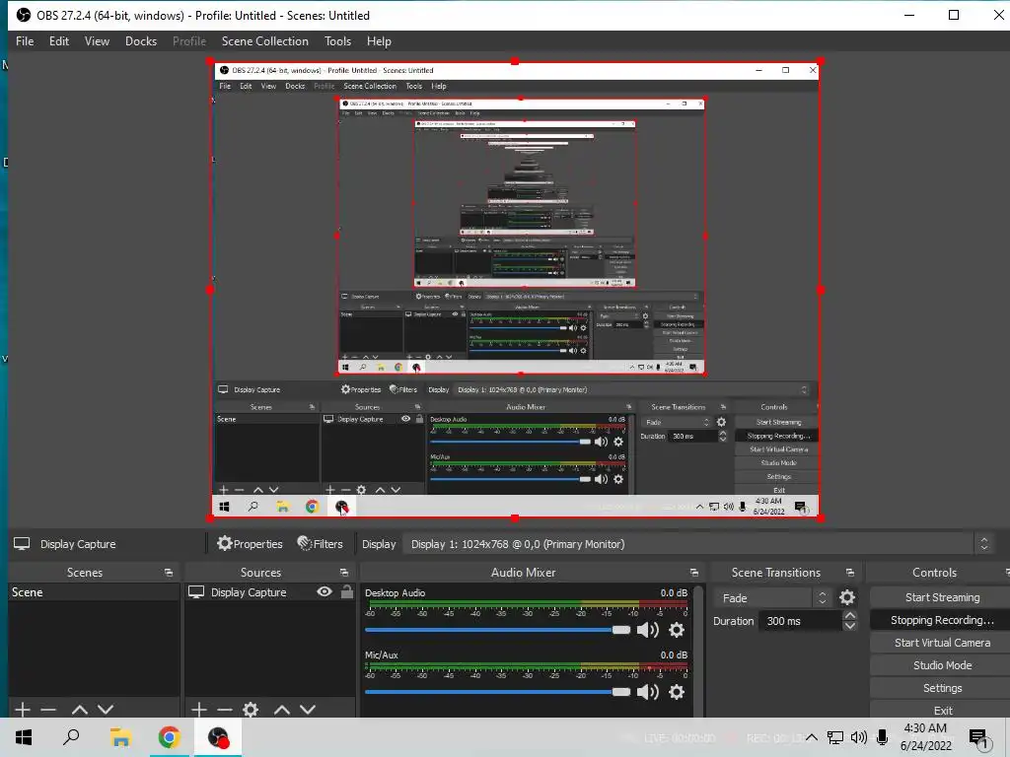This screenshot has height=757, width=1010.
Task: Add a new scene with plus icon
Action: (23, 710)
